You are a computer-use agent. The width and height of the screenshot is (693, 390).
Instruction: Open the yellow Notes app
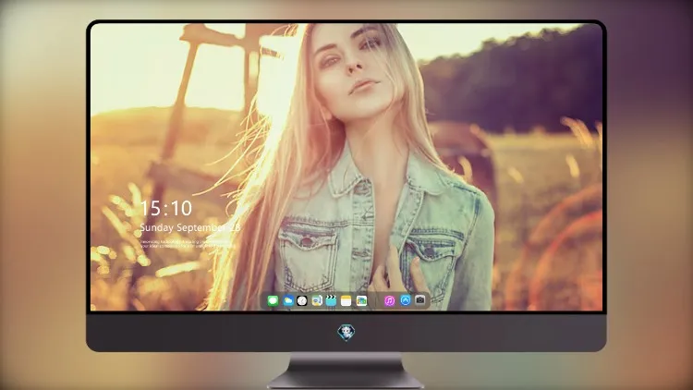(346, 301)
